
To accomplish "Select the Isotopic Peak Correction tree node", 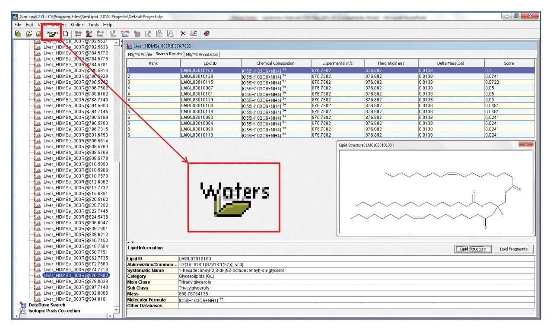I will (54, 311).
